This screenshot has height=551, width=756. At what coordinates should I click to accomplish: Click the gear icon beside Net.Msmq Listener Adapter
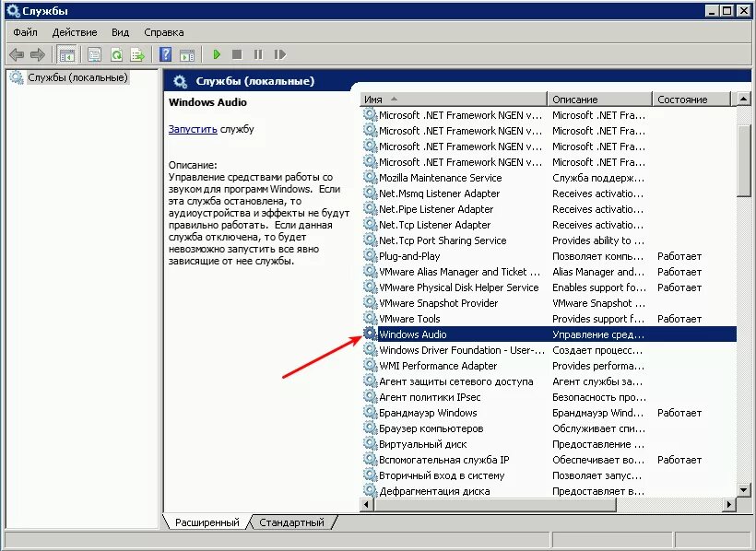370,193
